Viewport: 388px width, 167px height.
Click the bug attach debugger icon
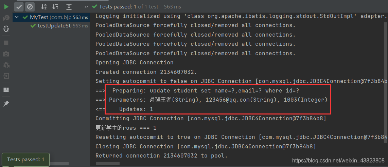point(6,65)
